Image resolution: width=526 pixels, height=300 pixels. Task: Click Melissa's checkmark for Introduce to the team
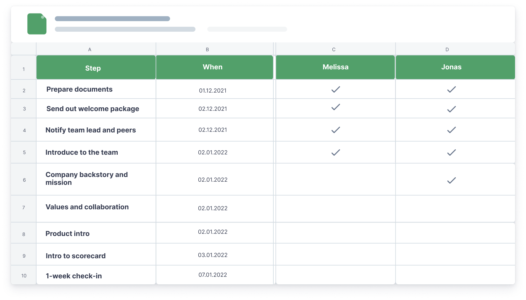click(335, 153)
